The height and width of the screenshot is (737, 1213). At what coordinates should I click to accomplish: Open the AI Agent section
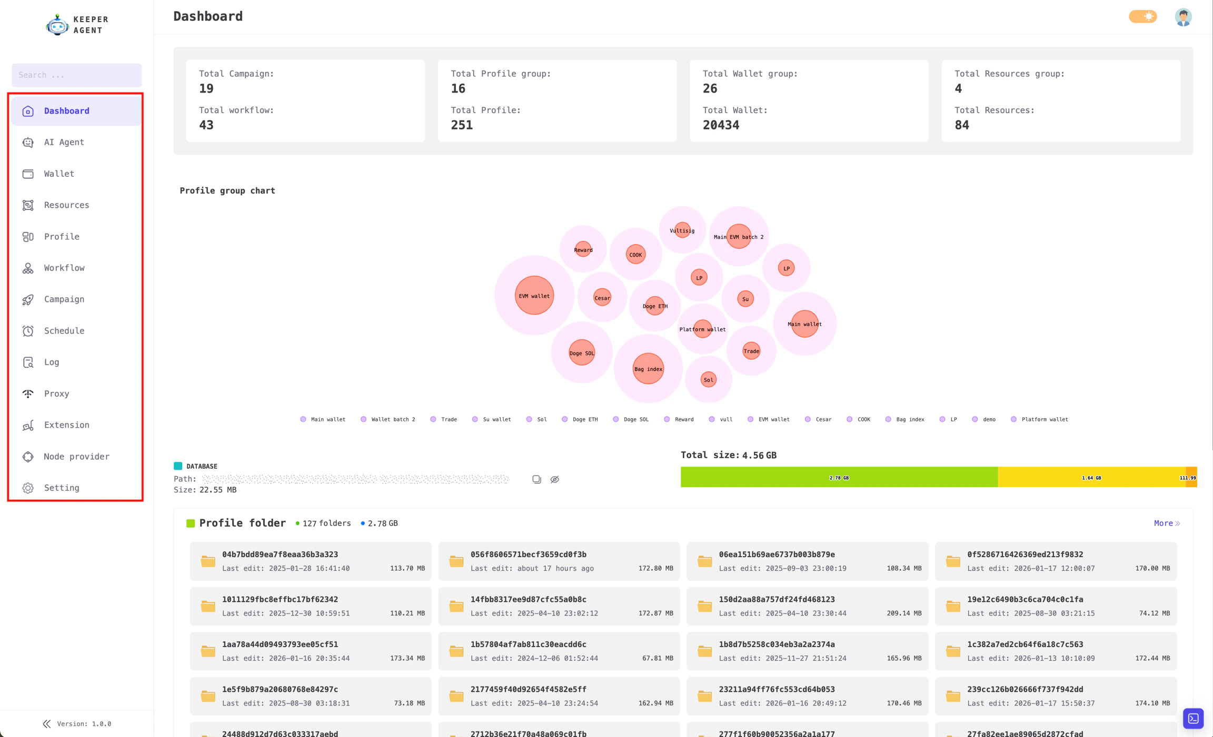(64, 142)
